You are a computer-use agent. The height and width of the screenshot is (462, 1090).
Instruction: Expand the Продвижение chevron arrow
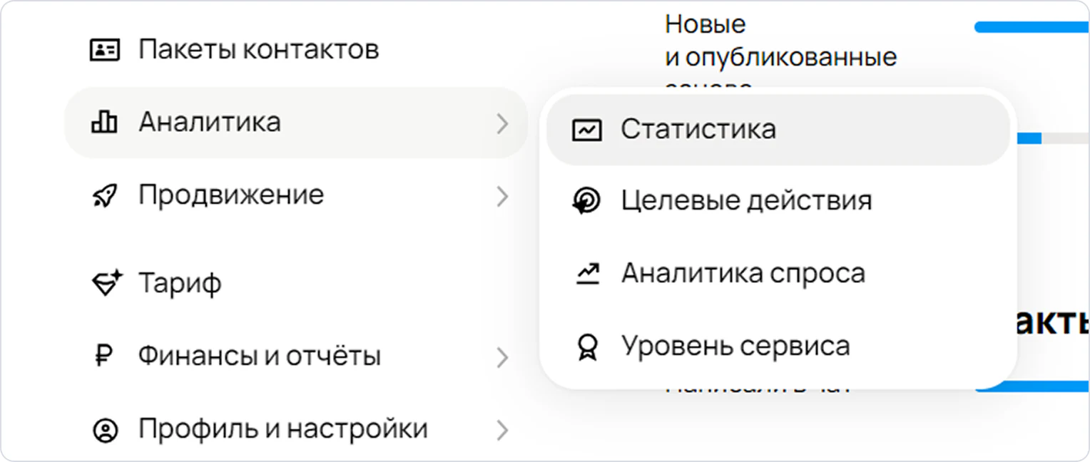click(503, 196)
